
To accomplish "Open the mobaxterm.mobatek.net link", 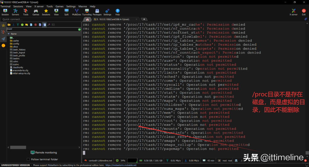I will click(121, 165).
